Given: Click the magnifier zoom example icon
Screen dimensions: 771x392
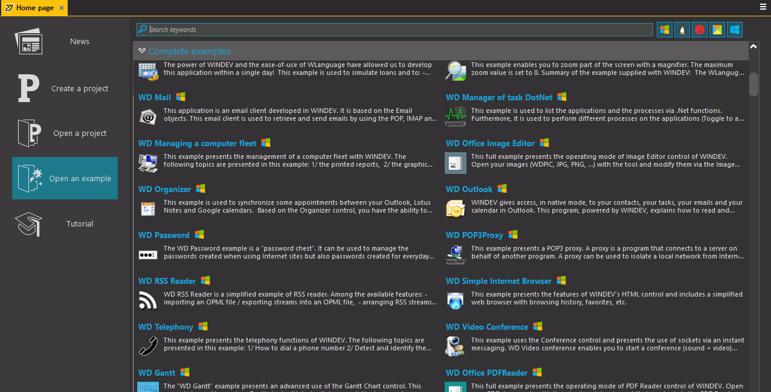Looking at the screenshot, I should tap(456, 71).
